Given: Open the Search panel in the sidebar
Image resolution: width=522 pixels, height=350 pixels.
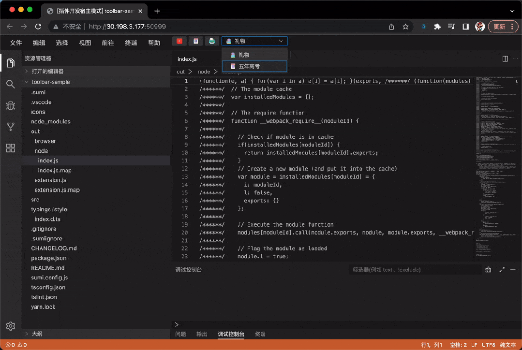Looking at the screenshot, I should click(x=11, y=83).
